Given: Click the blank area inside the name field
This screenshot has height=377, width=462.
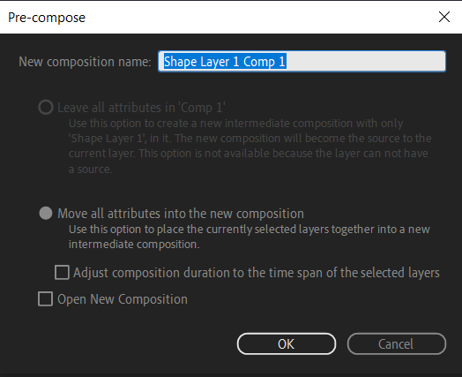Looking at the screenshot, I should 365,61.
